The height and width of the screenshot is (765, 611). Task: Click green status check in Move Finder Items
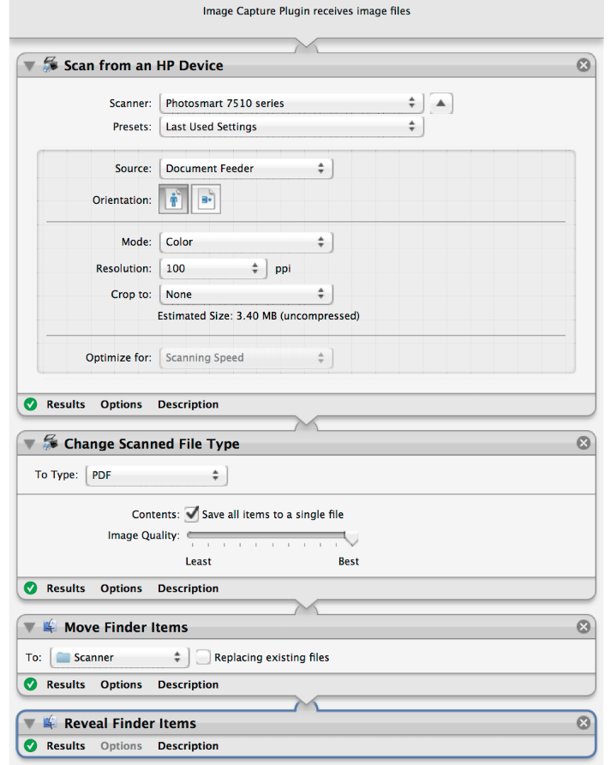tap(31, 684)
